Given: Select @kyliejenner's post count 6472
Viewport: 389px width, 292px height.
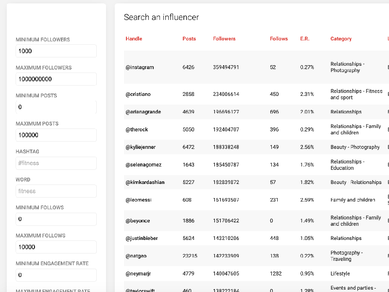Looking at the screenshot, I should coord(188,147).
